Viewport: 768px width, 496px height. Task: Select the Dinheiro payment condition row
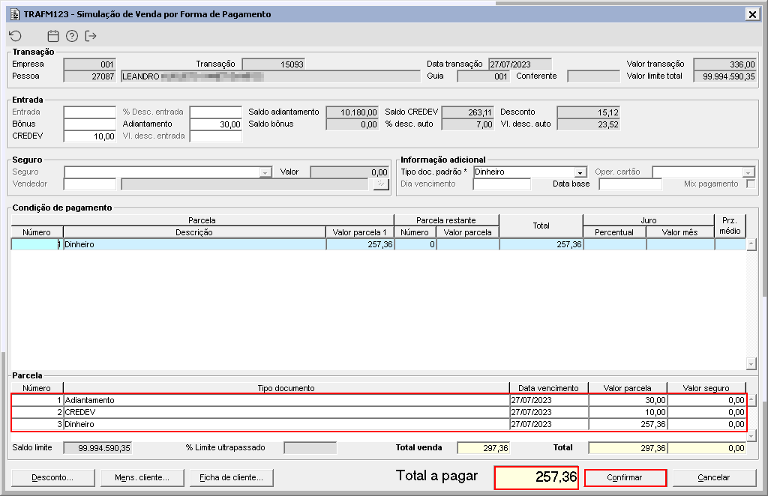click(x=378, y=244)
